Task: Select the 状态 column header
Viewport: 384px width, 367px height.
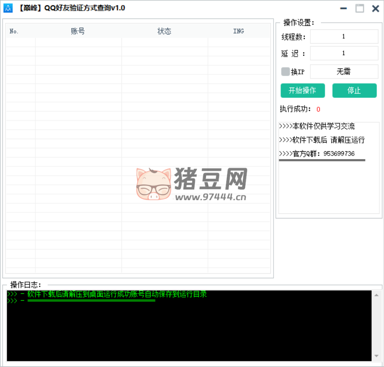Action: tap(164, 31)
